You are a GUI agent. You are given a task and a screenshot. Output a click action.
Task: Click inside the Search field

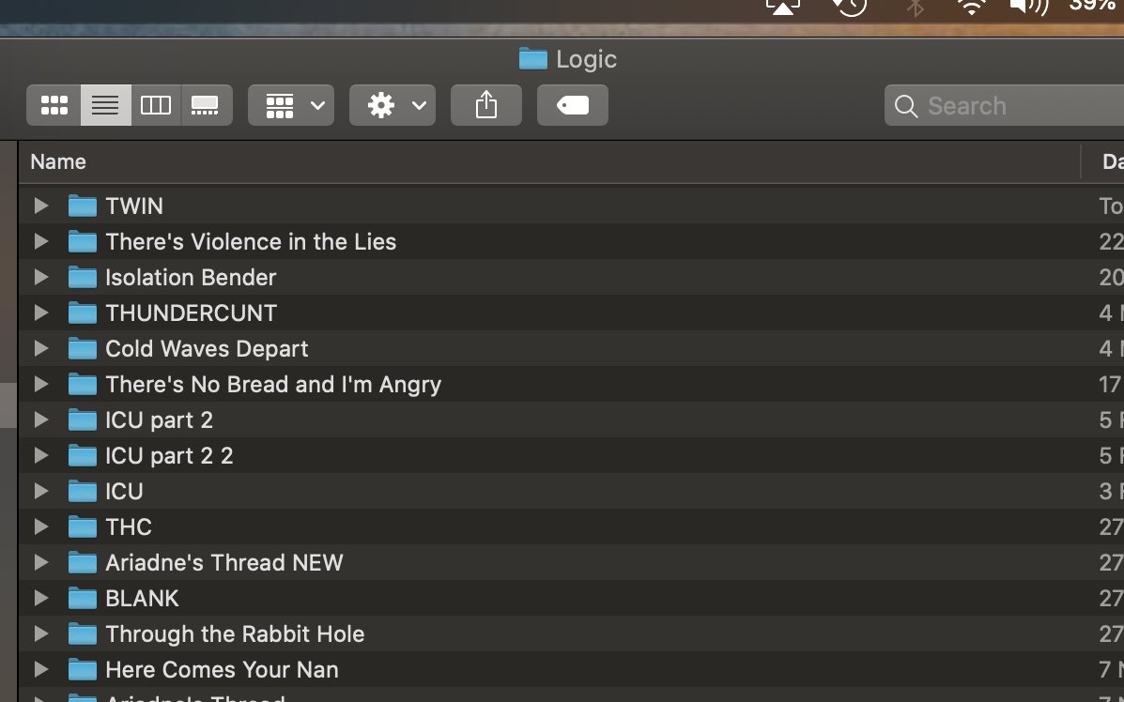pyautogui.click(x=986, y=106)
